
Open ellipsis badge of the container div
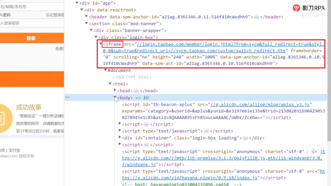(x=245, y=138)
